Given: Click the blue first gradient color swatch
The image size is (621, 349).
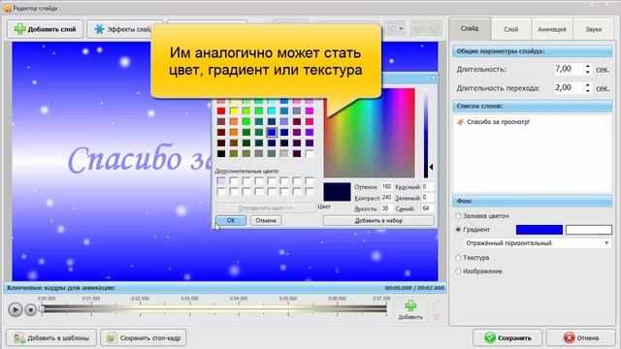Looking at the screenshot, I should [539, 230].
